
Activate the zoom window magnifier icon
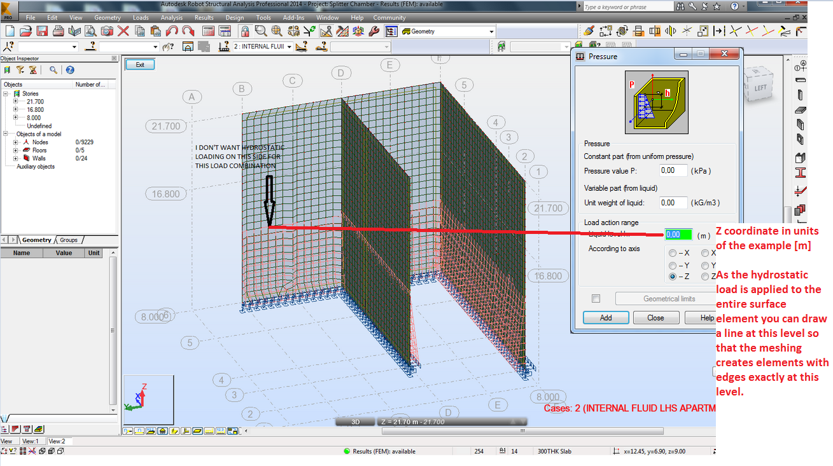click(x=261, y=31)
